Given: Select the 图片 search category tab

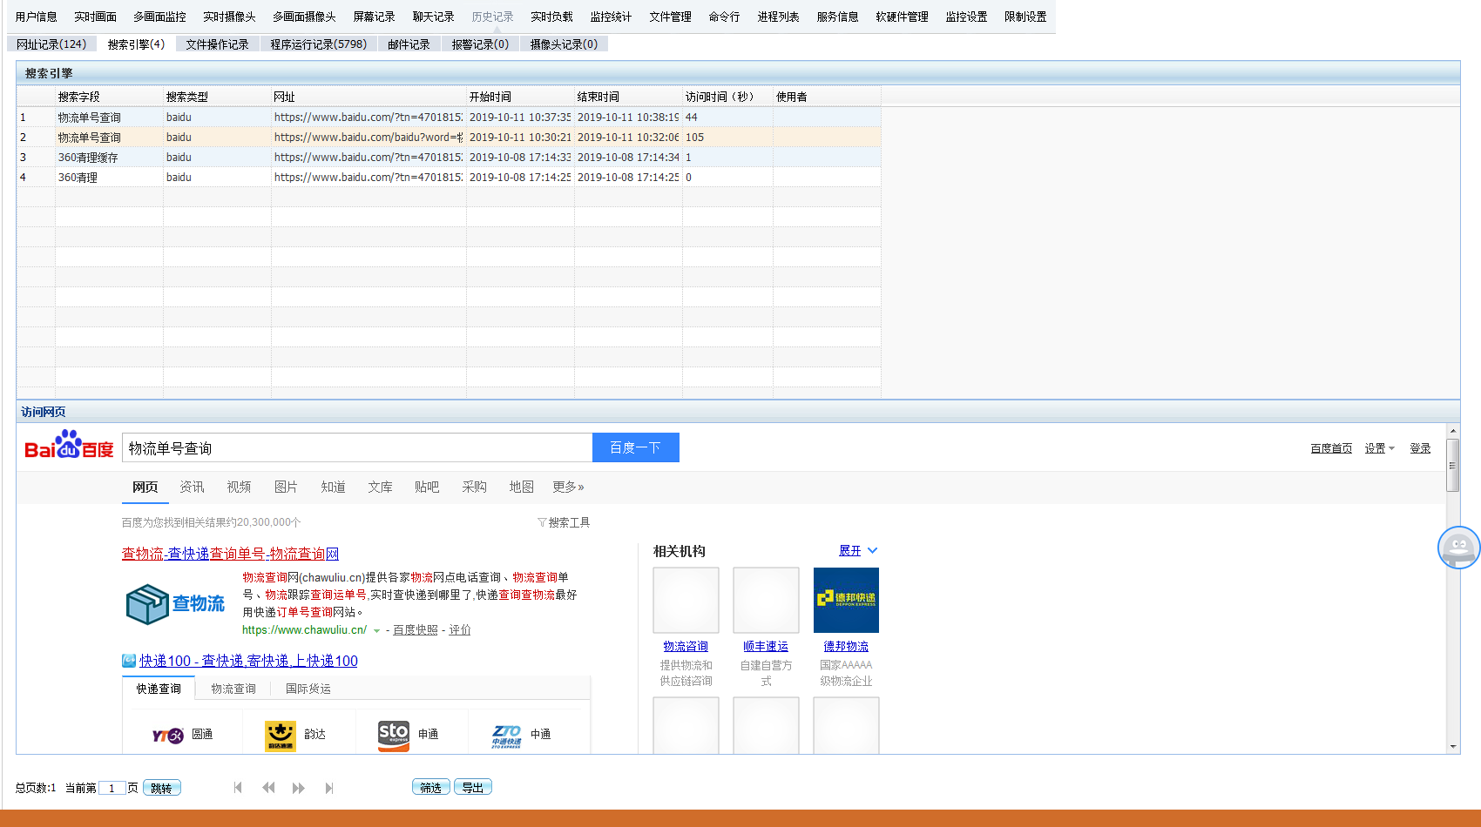Looking at the screenshot, I should [x=286, y=487].
